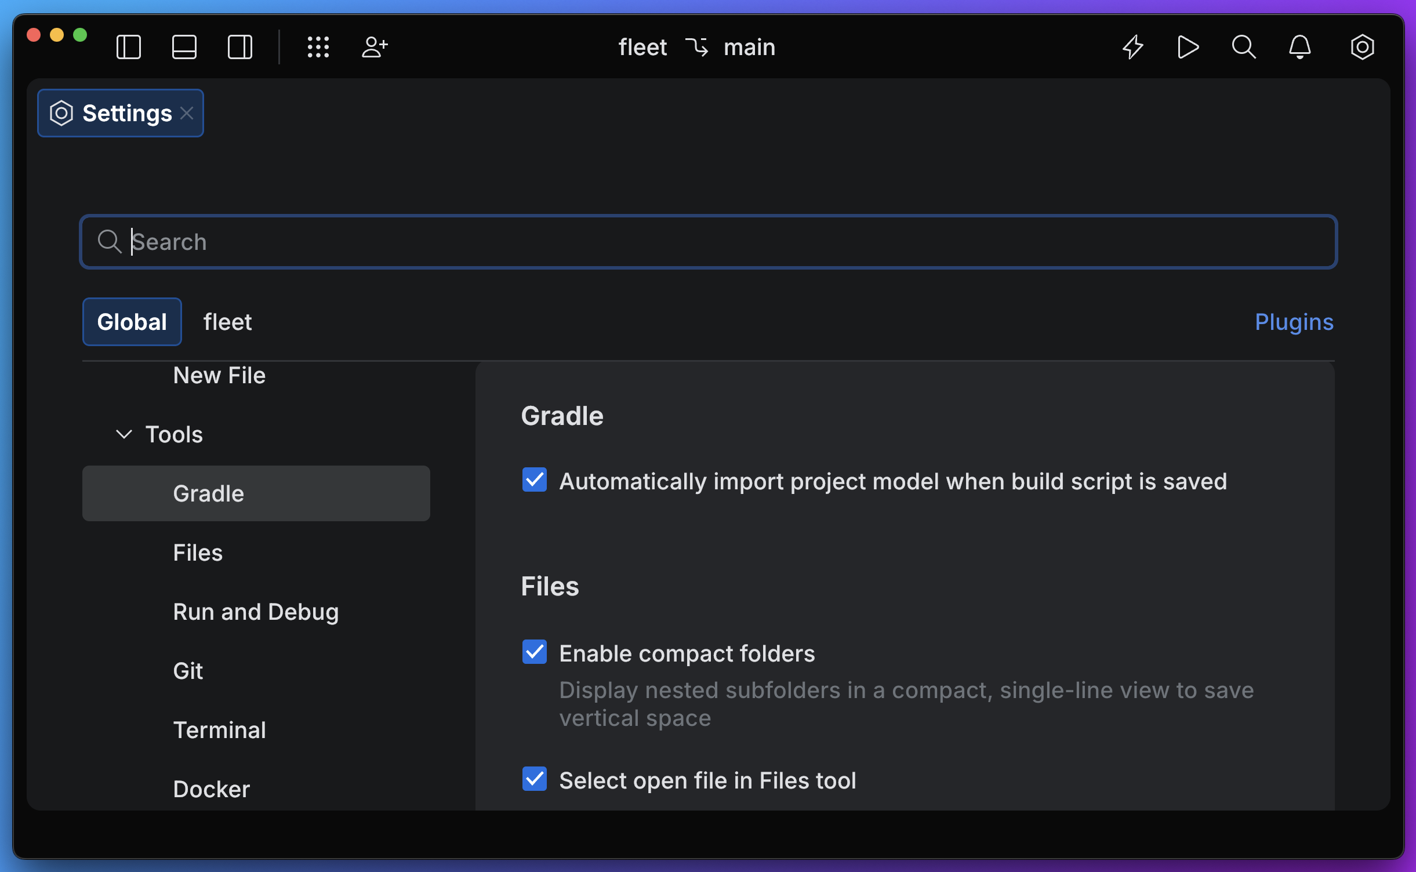Toggle the left sidebar panel
1416x872 pixels.
pos(129,47)
